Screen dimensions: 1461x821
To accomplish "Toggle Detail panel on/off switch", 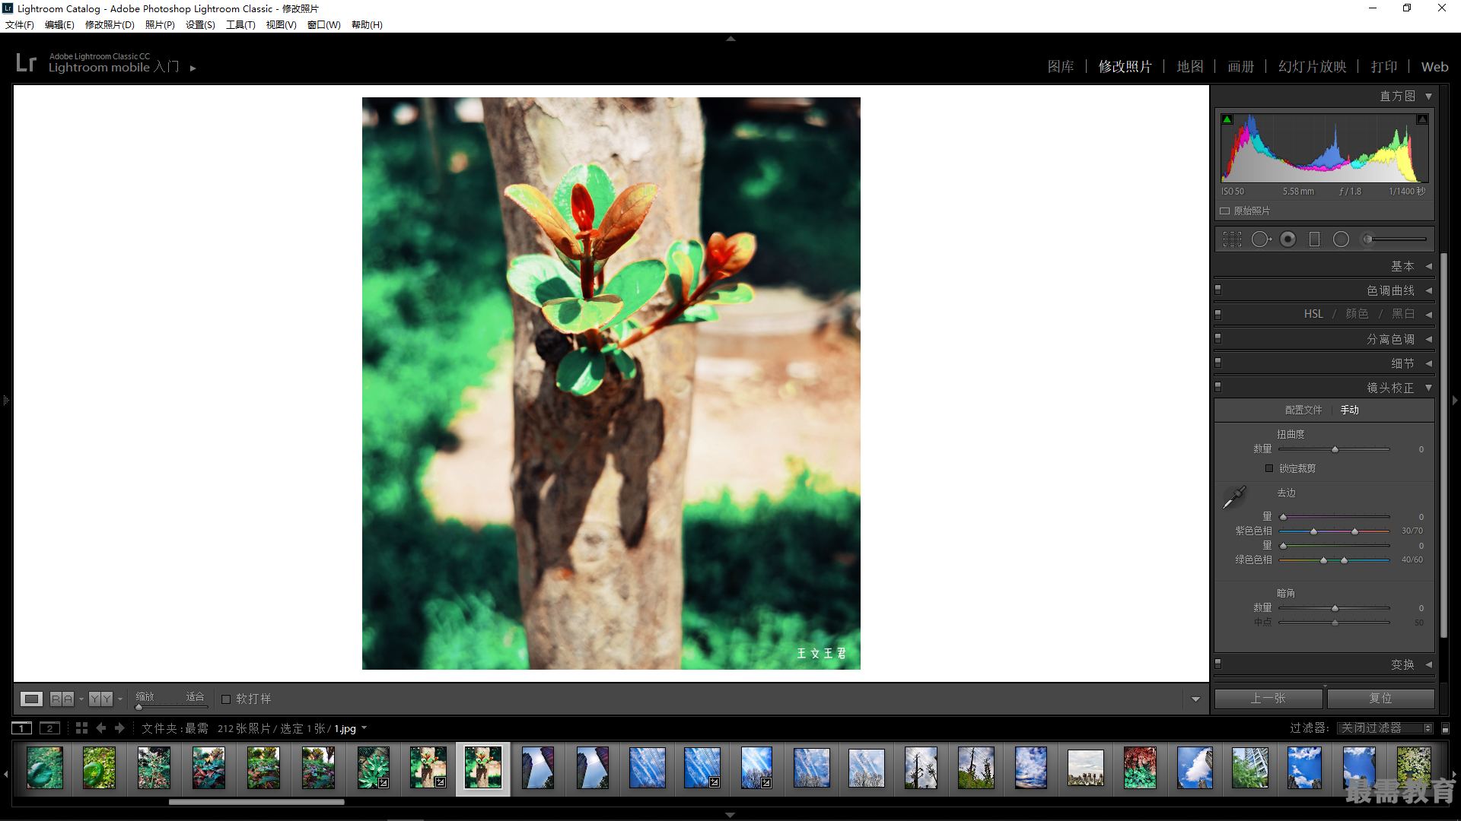I will (1217, 363).
